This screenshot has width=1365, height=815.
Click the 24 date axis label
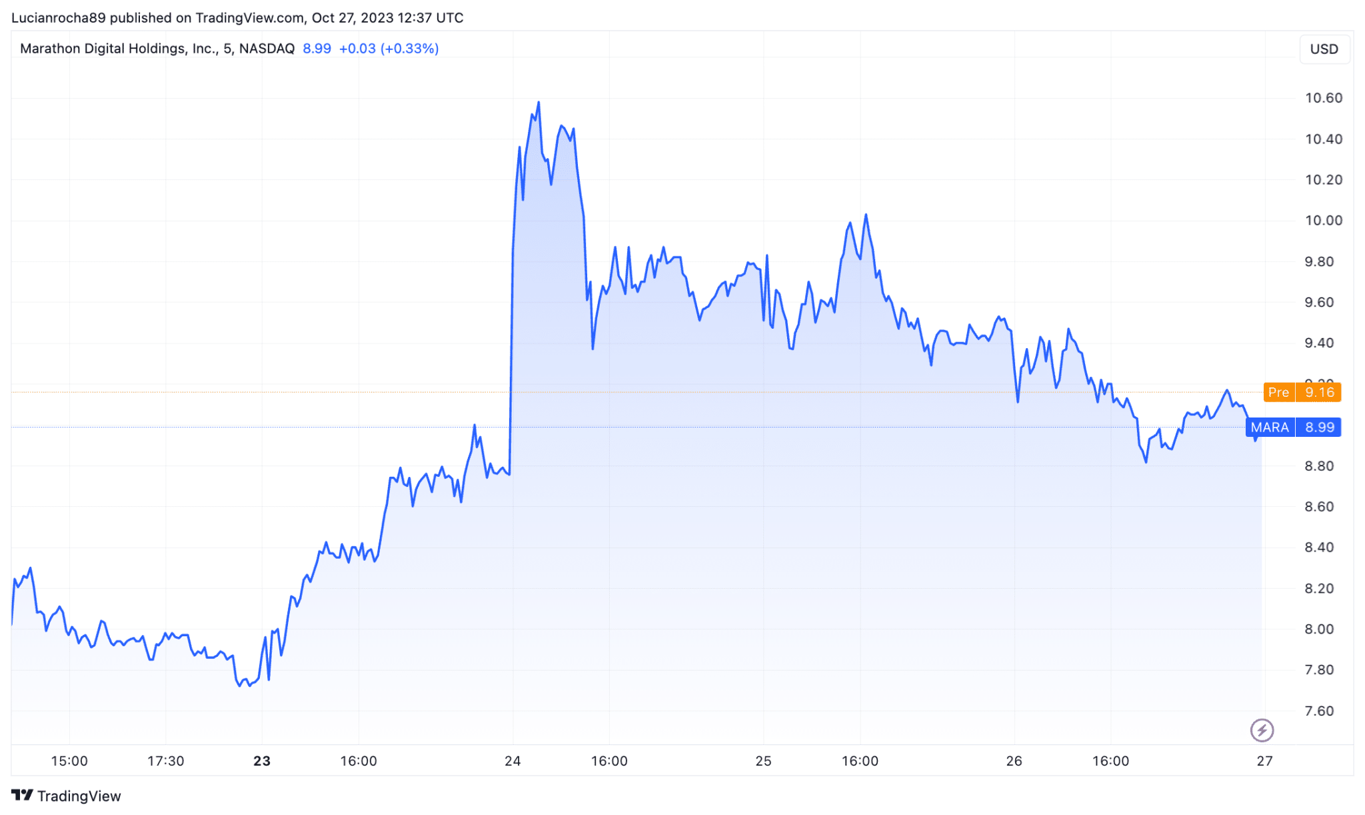pyautogui.click(x=513, y=761)
